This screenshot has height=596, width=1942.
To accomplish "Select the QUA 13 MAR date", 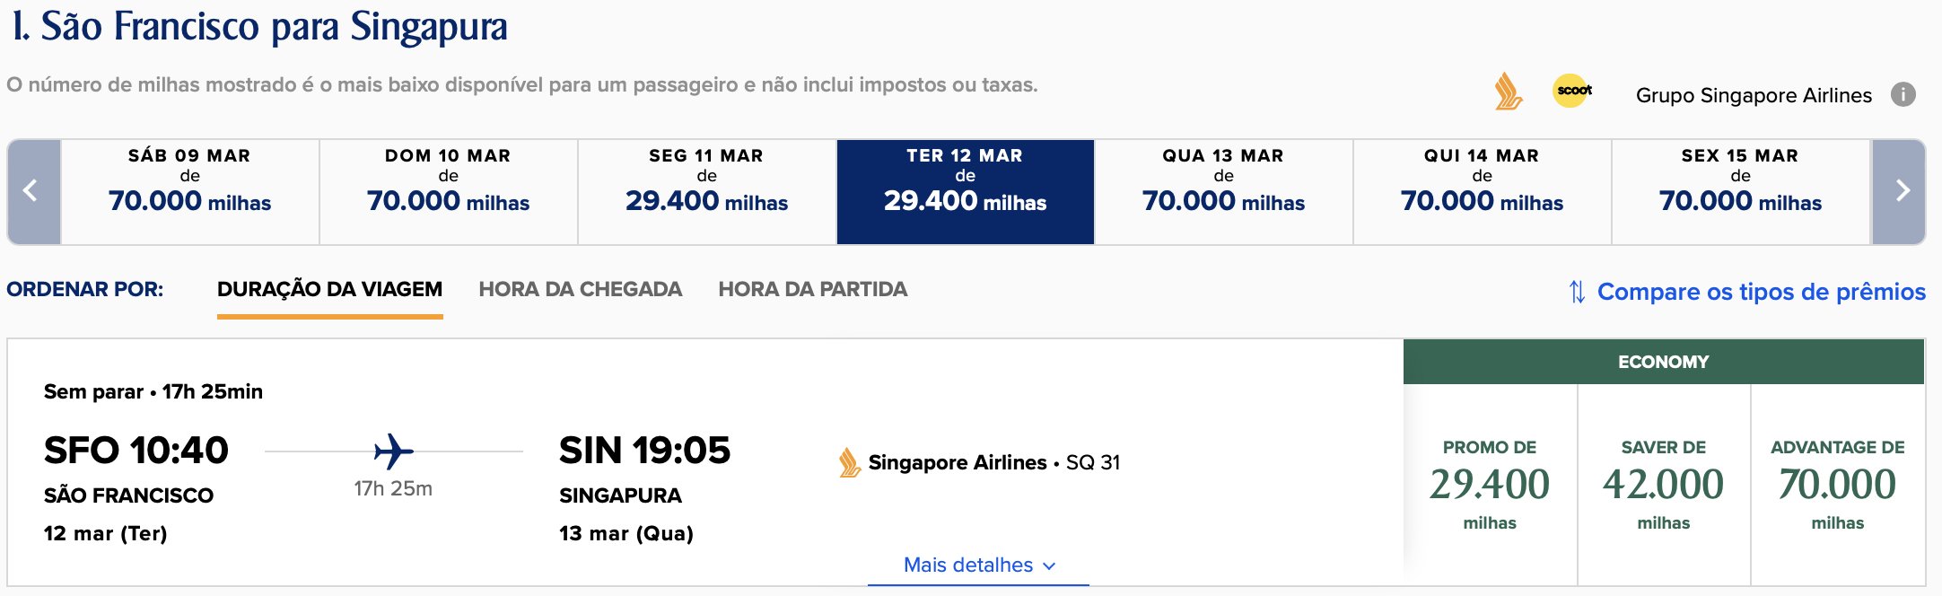I will click(1224, 191).
